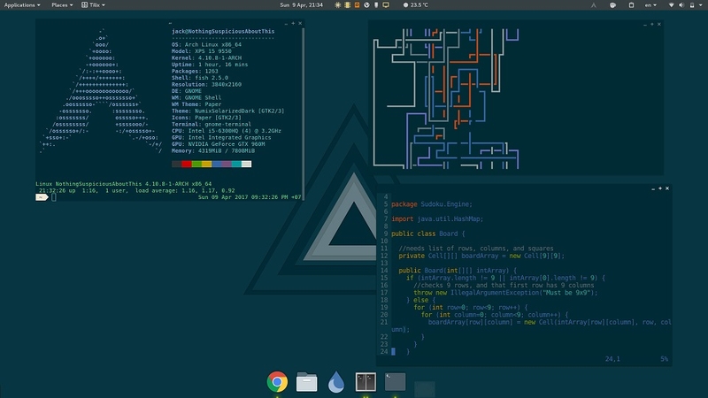Screen dimensions: 708x398
Task: Open the file manager from the dock
Action: (x=306, y=381)
